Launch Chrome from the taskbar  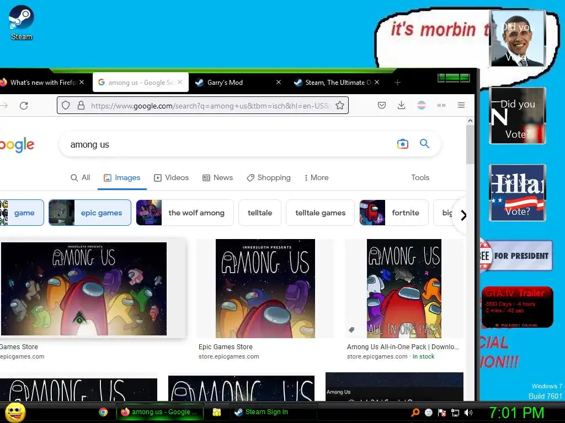point(103,412)
